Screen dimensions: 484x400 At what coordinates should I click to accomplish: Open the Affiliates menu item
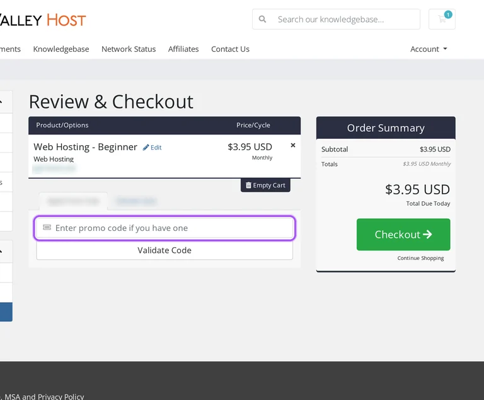[x=183, y=49]
